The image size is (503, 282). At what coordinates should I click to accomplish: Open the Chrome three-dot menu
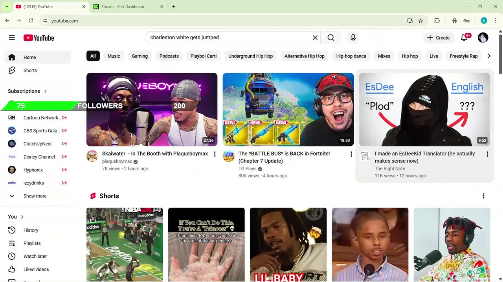(496, 21)
